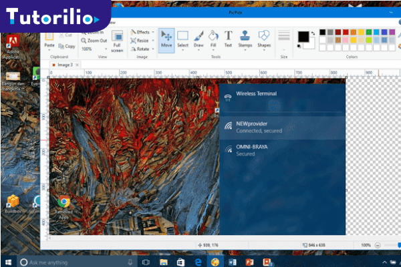Pick the green palette swatch
The height and width of the screenshot is (267, 401).
pos(369,32)
